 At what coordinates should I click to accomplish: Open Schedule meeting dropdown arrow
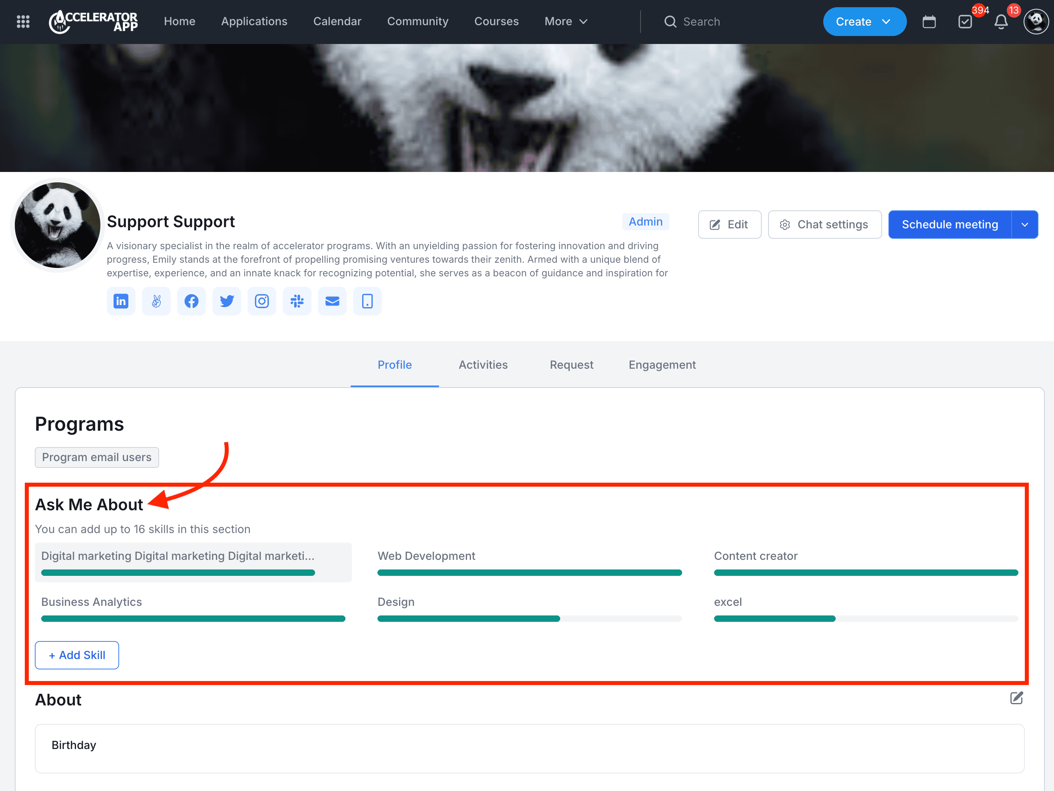1024,225
